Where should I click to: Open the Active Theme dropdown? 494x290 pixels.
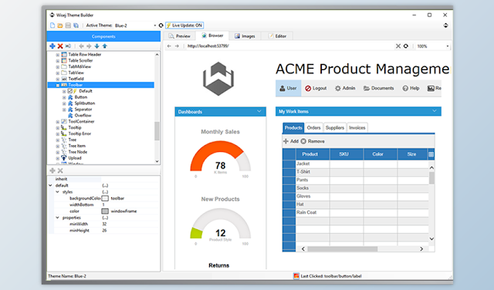coord(155,25)
